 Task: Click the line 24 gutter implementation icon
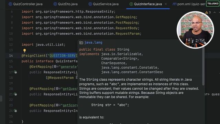15,111
